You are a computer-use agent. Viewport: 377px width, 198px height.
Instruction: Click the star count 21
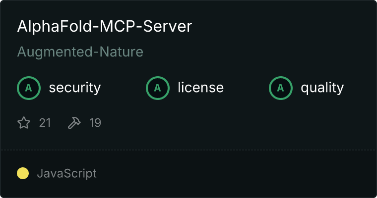pyautogui.click(x=45, y=123)
